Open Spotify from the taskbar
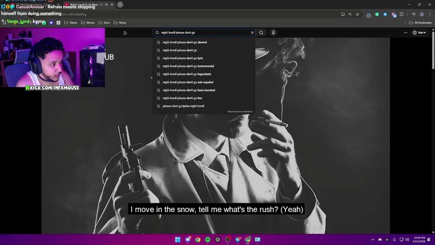Viewport: 435px width, 245px height. 208,240
